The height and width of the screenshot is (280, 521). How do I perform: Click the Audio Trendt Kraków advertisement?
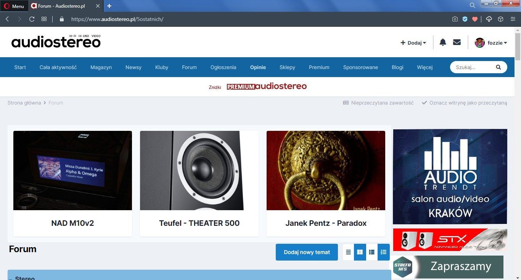(x=450, y=177)
